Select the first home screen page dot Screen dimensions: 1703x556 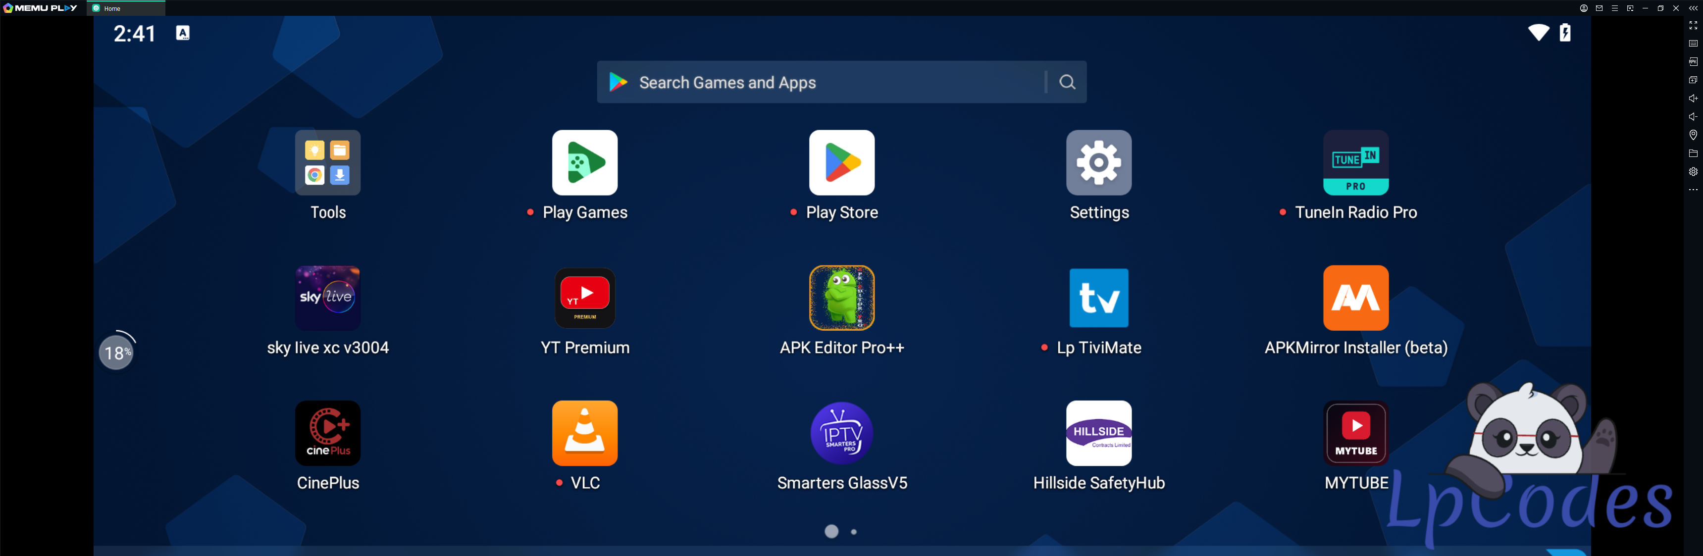click(x=831, y=532)
